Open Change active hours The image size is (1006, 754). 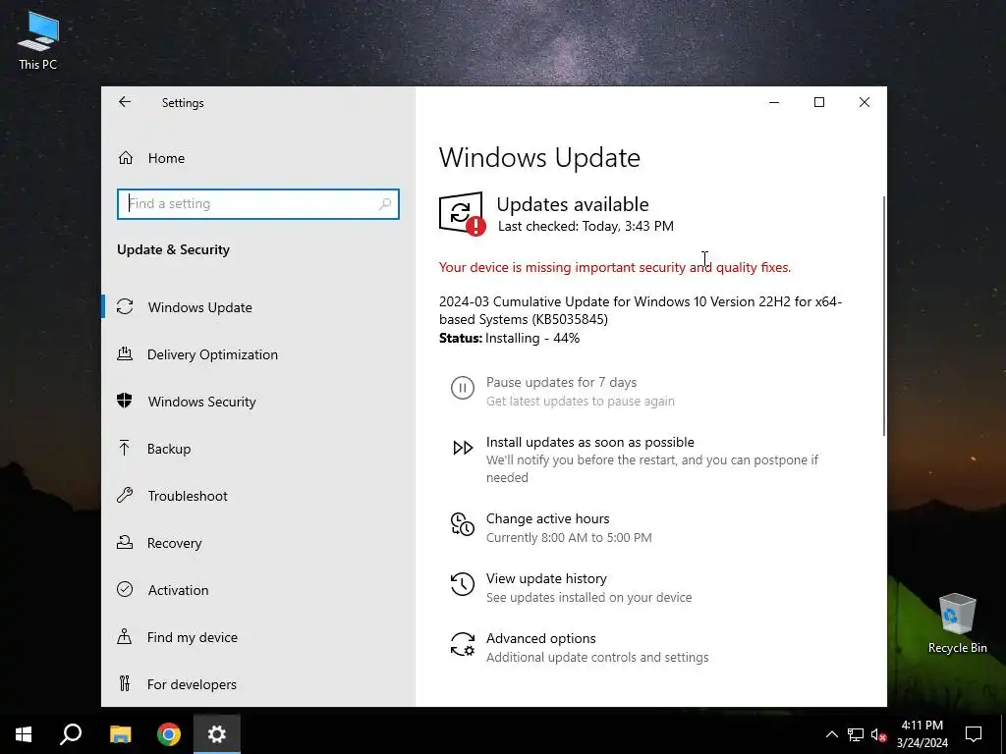548,518
